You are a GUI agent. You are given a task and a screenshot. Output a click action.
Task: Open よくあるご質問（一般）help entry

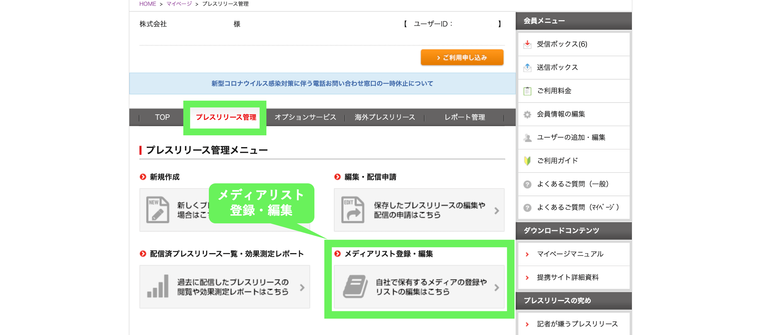point(572,184)
